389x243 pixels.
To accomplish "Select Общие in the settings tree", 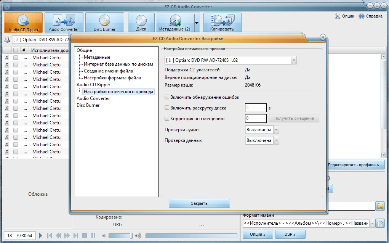I will coord(84,50).
